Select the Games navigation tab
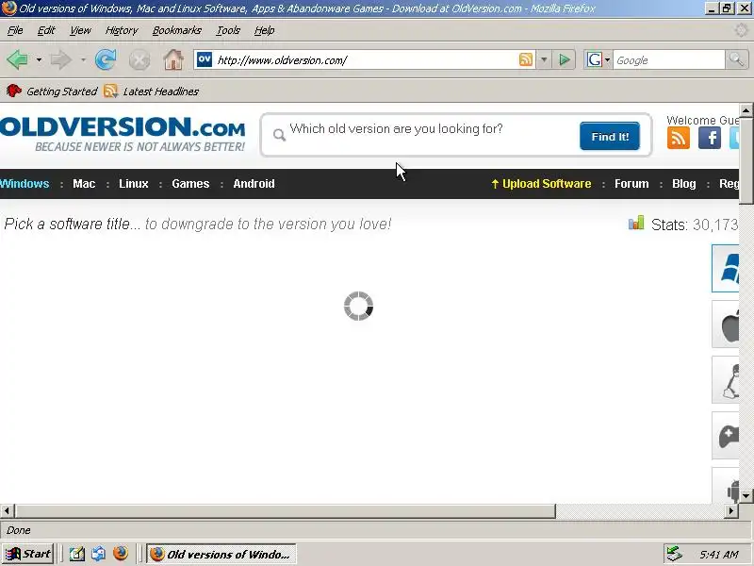754x566 pixels. pyautogui.click(x=190, y=183)
